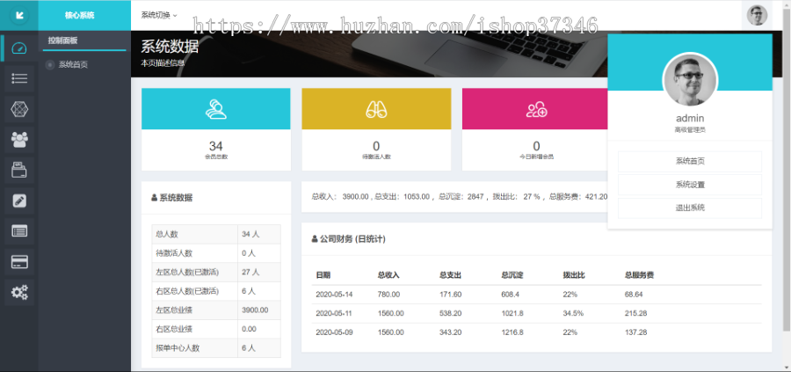The image size is (791, 372).
Task: Open the pencil edit icon in sidebar
Action: tap(19, 201)
